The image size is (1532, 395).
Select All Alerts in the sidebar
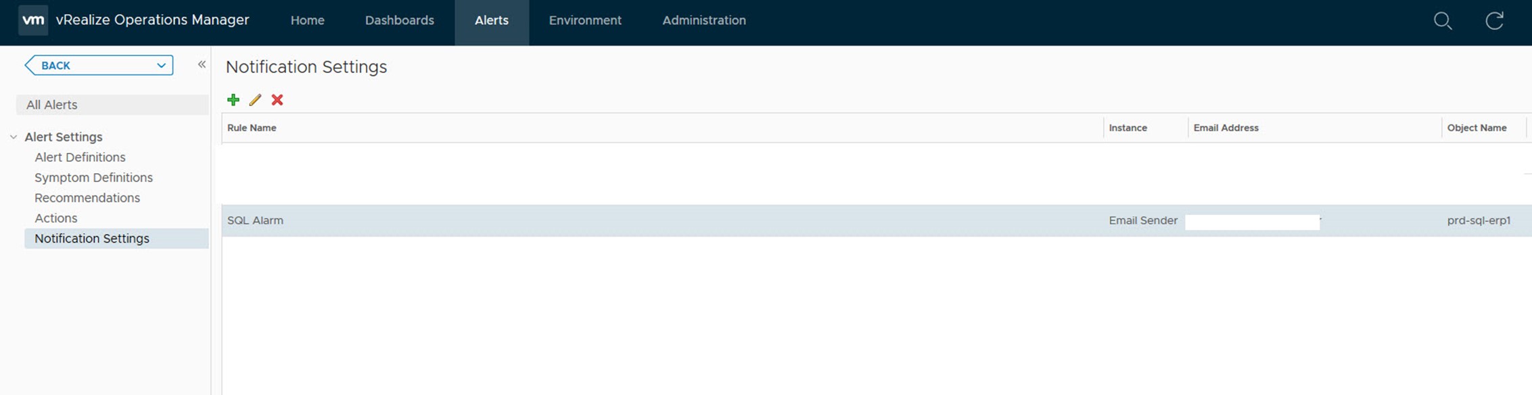(x=52, y=105)
